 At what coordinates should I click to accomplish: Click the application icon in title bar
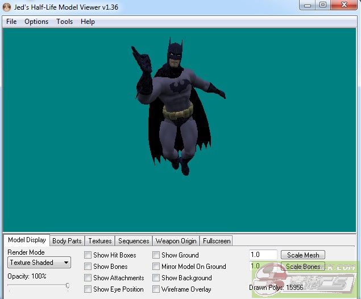pyautogui.click(x=7, y=7)
